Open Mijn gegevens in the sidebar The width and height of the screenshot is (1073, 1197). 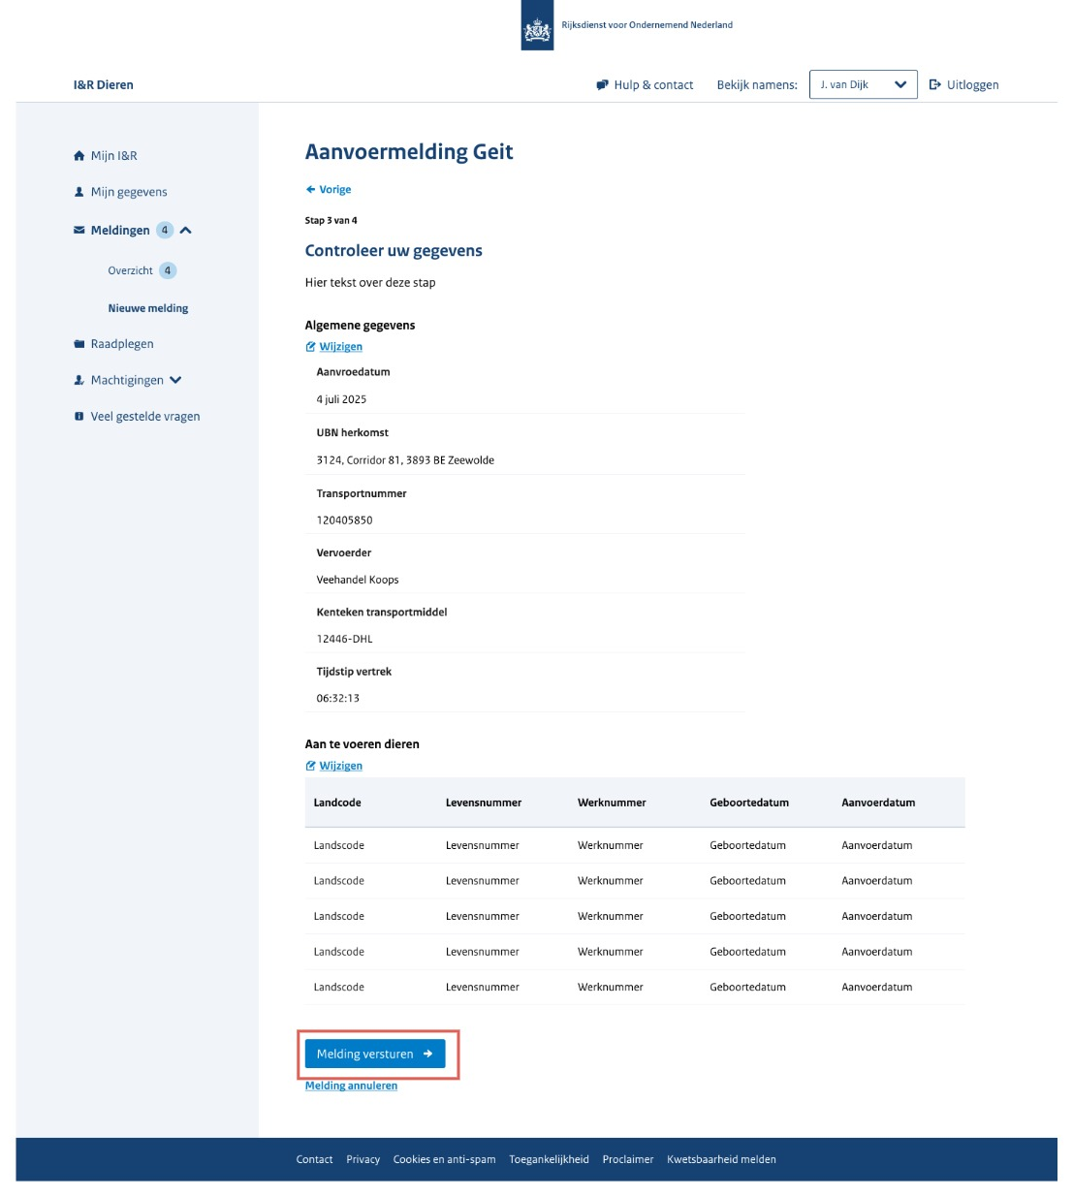[x=129, y=192]
